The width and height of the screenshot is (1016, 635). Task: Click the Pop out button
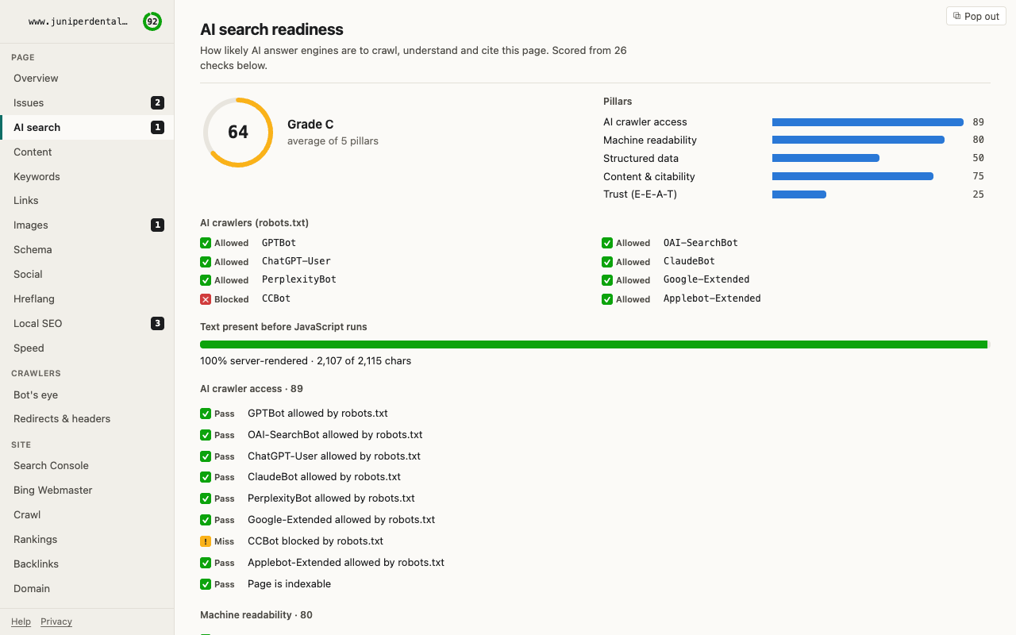click(x=976, y=16)
